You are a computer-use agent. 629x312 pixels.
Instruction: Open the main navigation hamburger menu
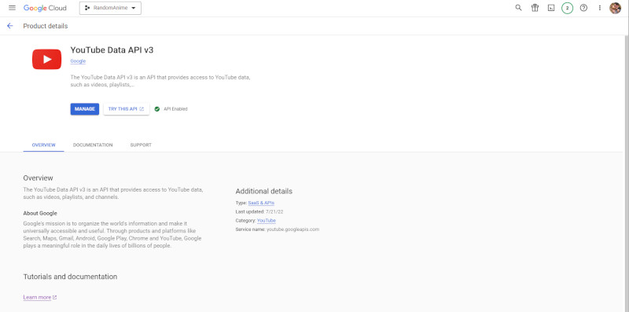coord(12,8)
